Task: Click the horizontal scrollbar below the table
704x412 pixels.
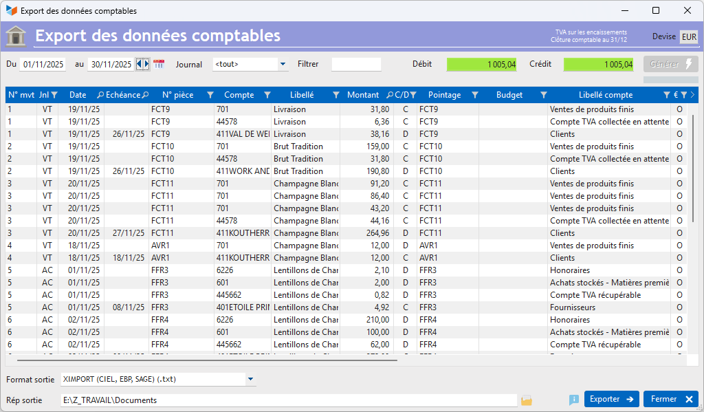Action: pos(206,359)
